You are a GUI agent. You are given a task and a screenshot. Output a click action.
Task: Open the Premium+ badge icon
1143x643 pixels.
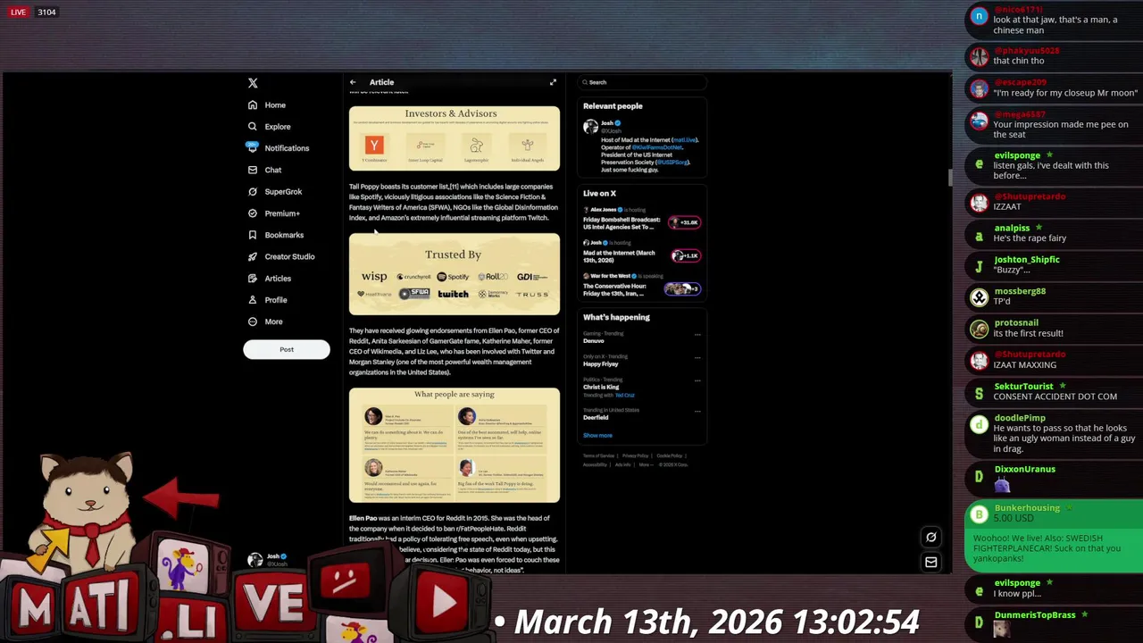[253, 213]
